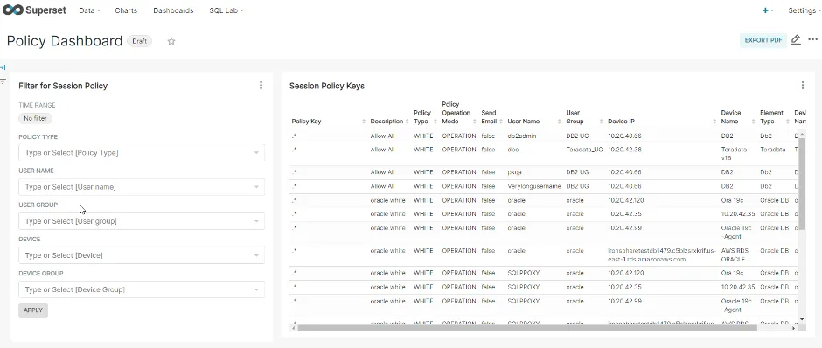Click the plus icon in the top navigation
The width and height of the screenshot is (822, 348).
point(766,10)
